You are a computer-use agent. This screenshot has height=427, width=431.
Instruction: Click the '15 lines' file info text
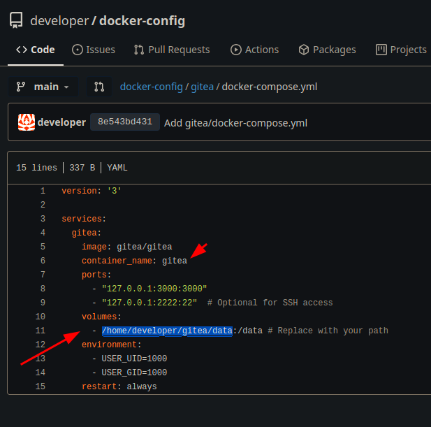click(36, 168)
